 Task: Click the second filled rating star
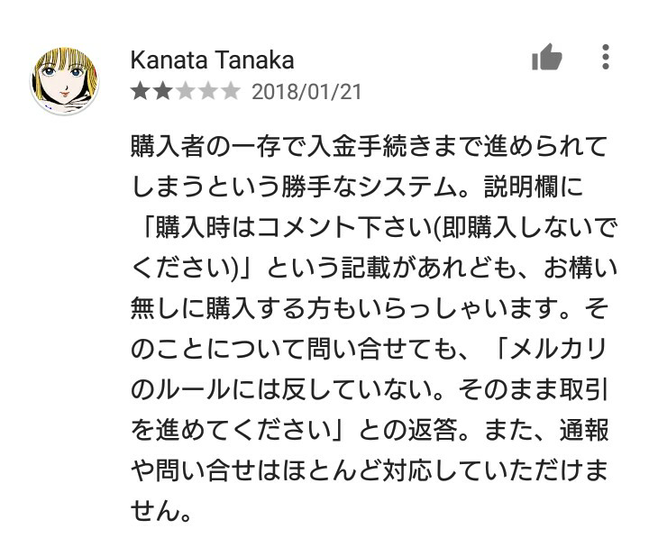coord(161,91)
